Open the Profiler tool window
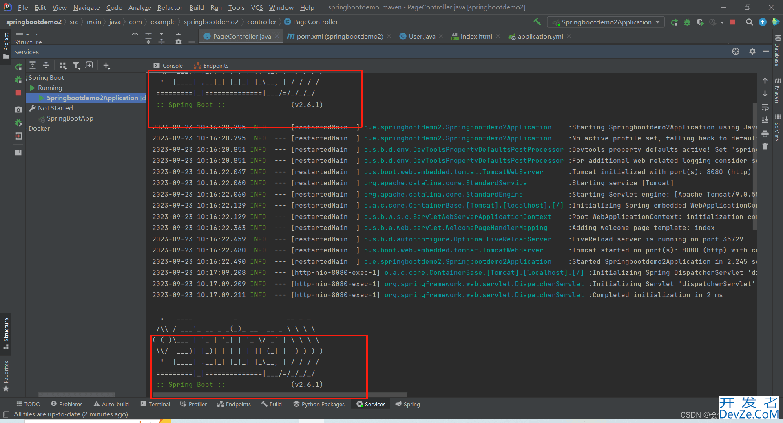This screenshot has width=783, height=423. (x=193, y=404)
